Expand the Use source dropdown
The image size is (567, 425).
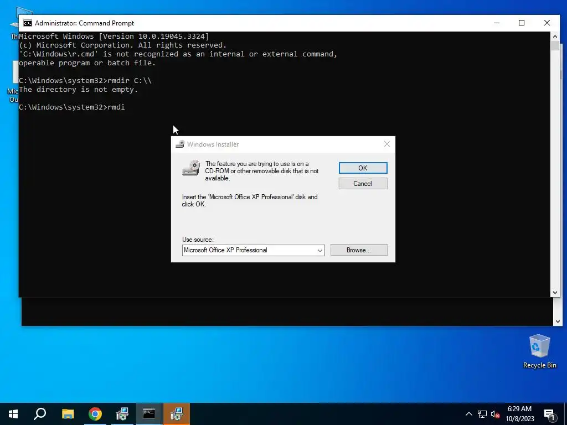319,251
